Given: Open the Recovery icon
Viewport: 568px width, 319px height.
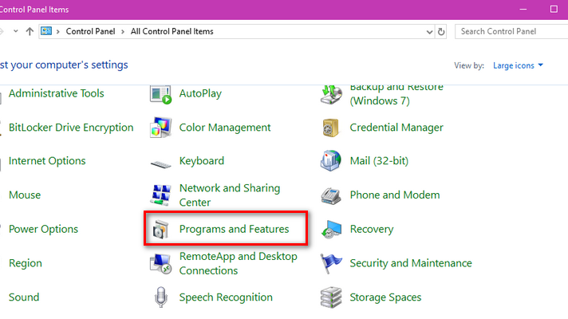Looking at the screenshot, I should (331, 229).
